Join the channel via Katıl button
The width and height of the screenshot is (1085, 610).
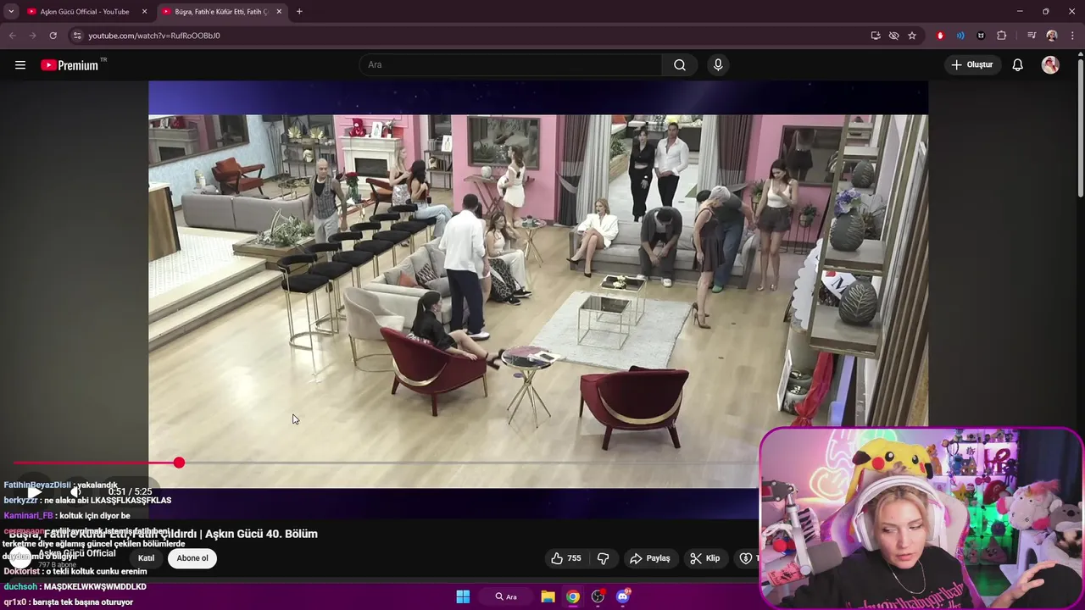click(x=147, y=558)
